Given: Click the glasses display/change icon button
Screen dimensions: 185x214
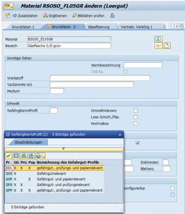Looking at the screenshot, I should tap(158, 46).
